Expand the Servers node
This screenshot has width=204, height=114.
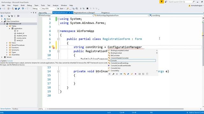coord(2,57)
